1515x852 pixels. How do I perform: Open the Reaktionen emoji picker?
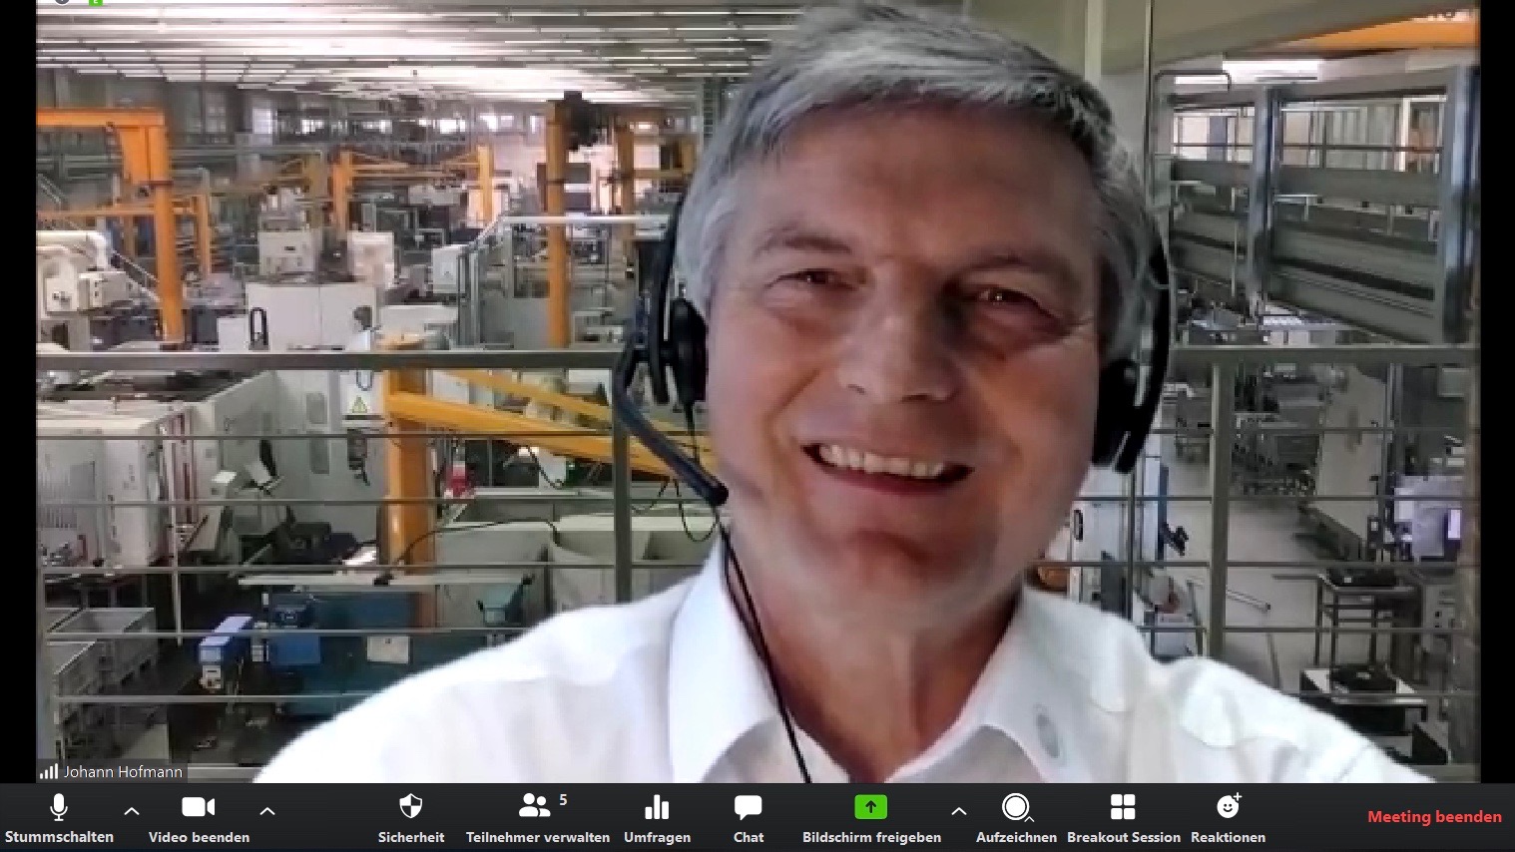[1229, 818]
